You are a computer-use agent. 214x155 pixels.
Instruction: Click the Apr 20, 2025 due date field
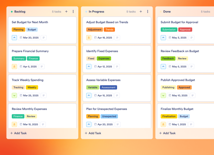105,124
